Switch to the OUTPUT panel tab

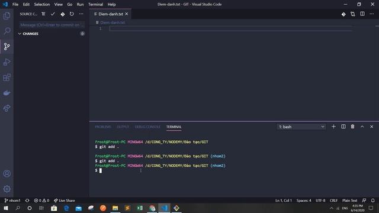123,127
